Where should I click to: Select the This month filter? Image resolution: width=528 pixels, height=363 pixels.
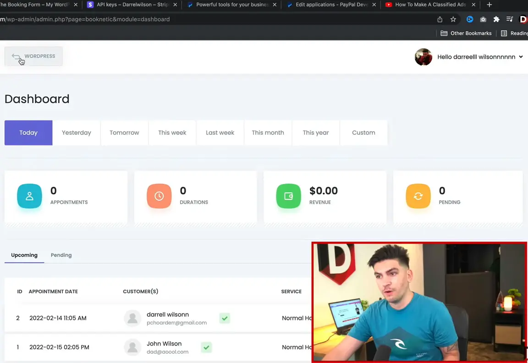pyautogui.click(x=268, y=132)
